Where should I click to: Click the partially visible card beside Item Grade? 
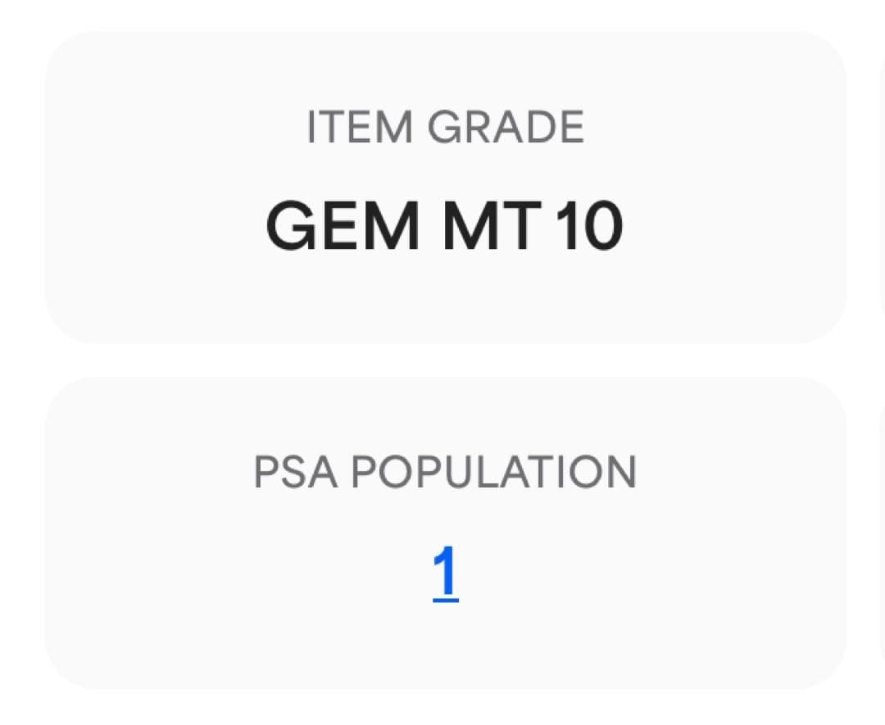(x=882, y=188)
